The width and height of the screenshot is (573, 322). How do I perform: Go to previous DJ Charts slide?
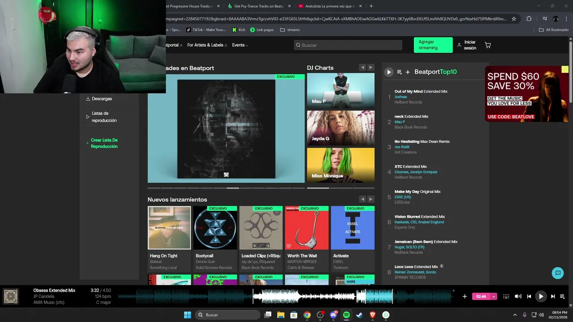tap(363, 68)
